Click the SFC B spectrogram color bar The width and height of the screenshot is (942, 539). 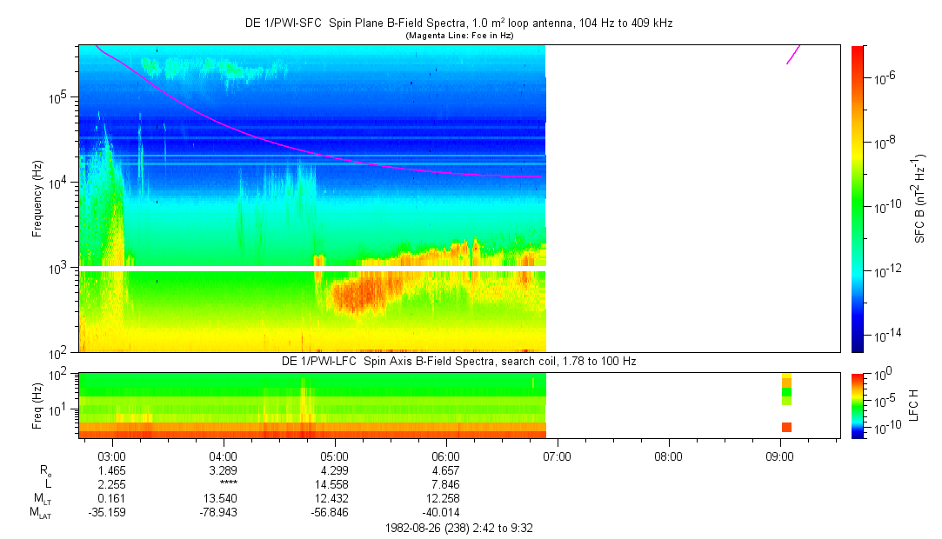[x=858, y=198]
